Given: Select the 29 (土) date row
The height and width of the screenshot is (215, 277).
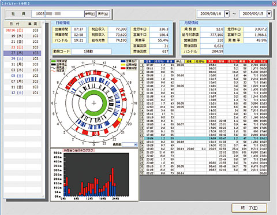Looking at the screenshot, I should point(23,59).
